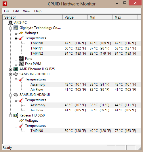Select the TMPIN2 temperature row
This screenshot has width=143, height=152.
[85, 54]
